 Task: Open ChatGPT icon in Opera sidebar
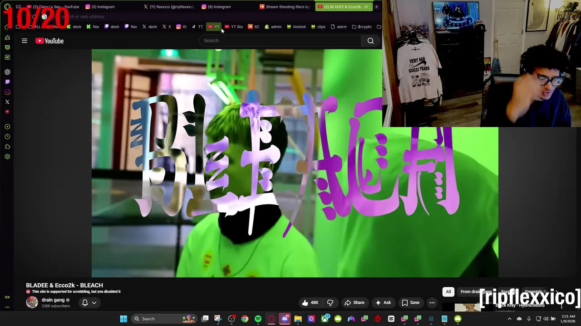(7, 72)
